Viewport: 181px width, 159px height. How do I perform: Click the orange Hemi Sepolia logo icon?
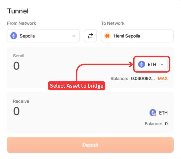coord(107,36)
